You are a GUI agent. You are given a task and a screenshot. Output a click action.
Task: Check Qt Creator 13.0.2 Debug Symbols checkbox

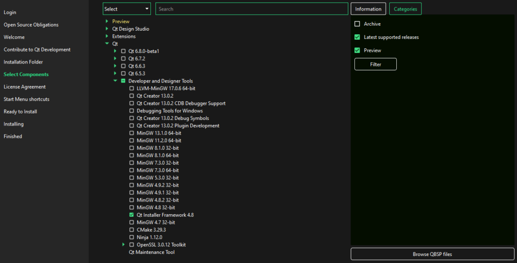[x=132, y=118]
